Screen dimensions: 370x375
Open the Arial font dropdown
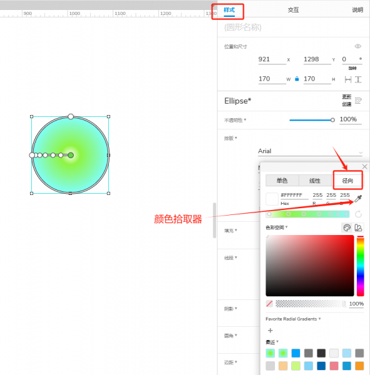(310, 151)
